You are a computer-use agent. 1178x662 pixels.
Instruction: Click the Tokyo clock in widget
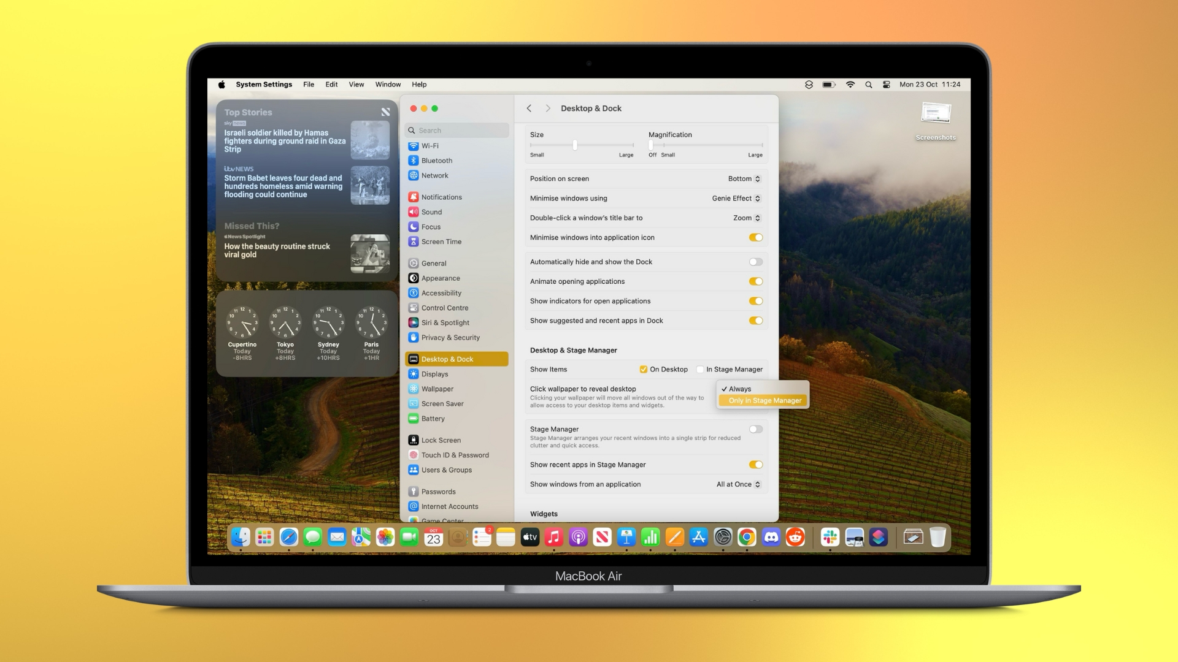285,333
